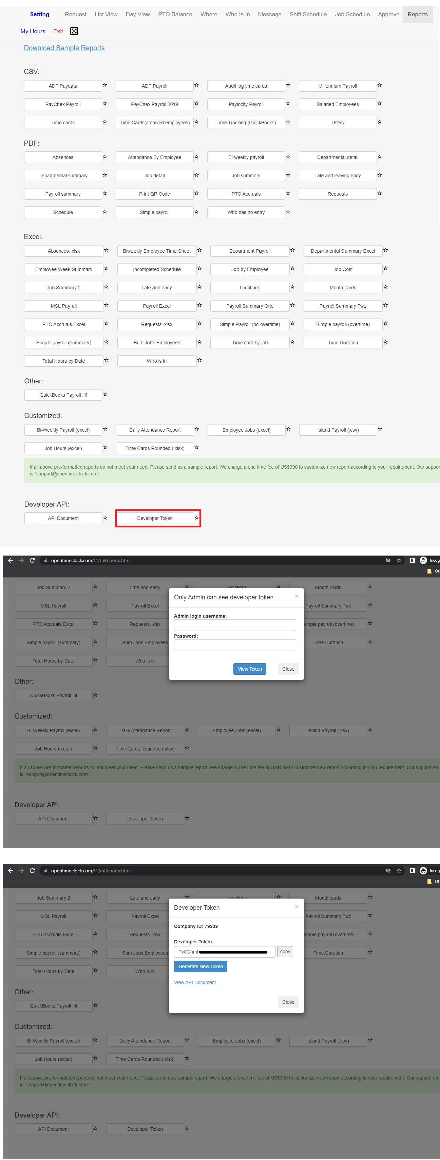Click Generate New Token button
Image resolution: width=440 pixels, height=1160 pixels.
click(x=200, y=966)
